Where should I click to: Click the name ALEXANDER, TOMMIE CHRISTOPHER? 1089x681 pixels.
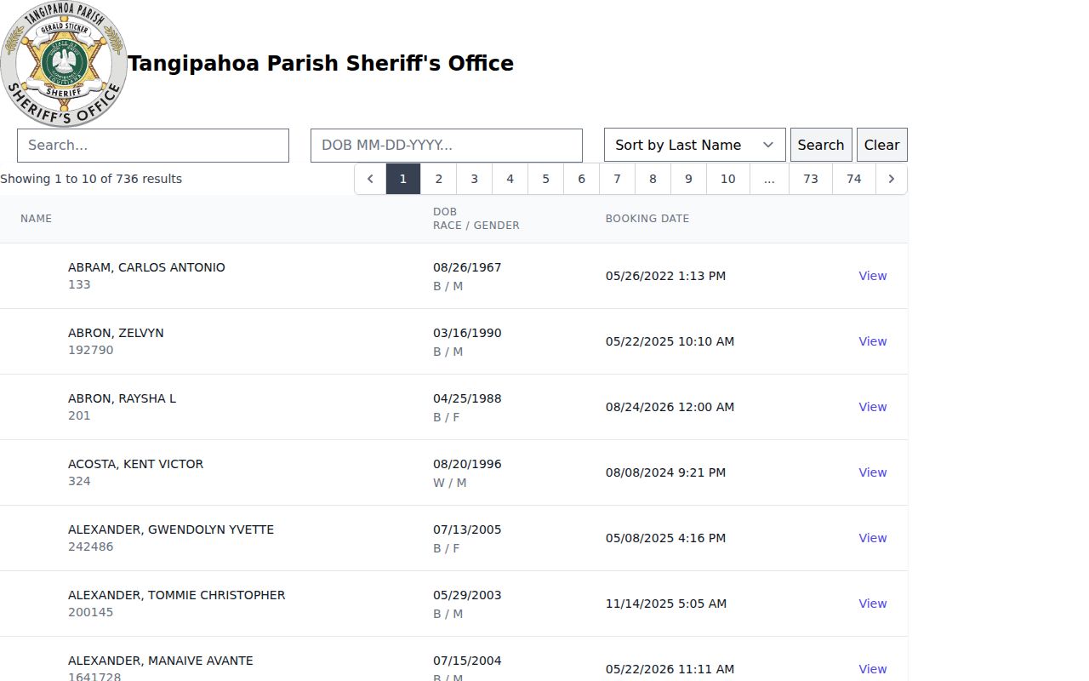[177, 595]
